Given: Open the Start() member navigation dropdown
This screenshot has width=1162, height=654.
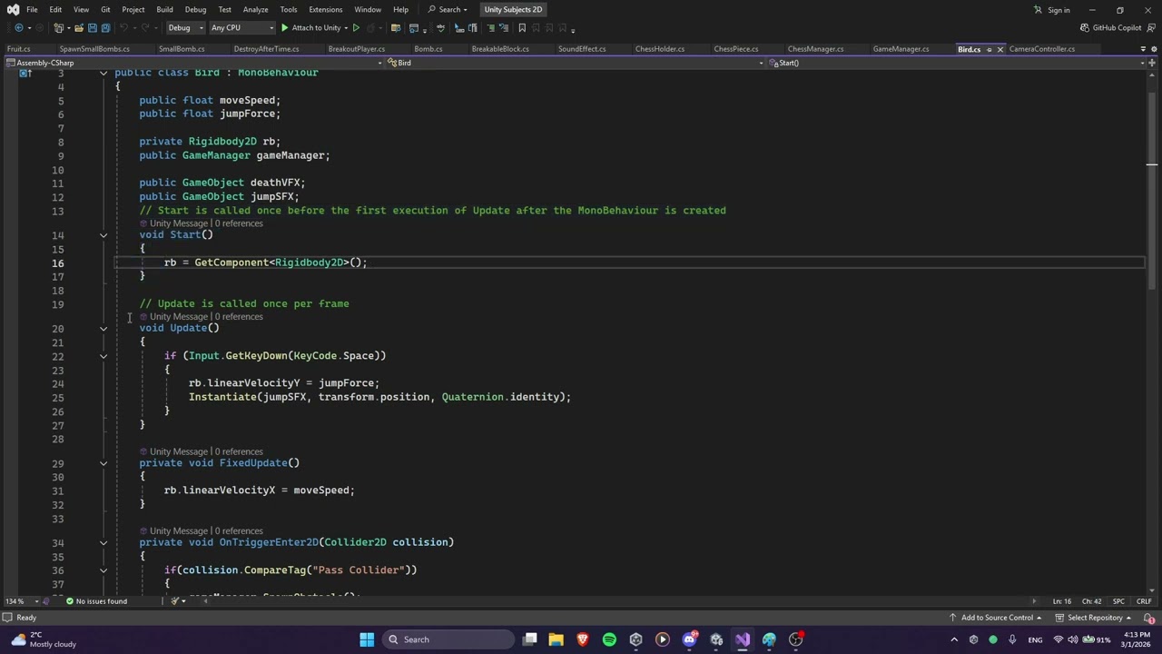Looking at the screenshot, I should tap(955, 63).
